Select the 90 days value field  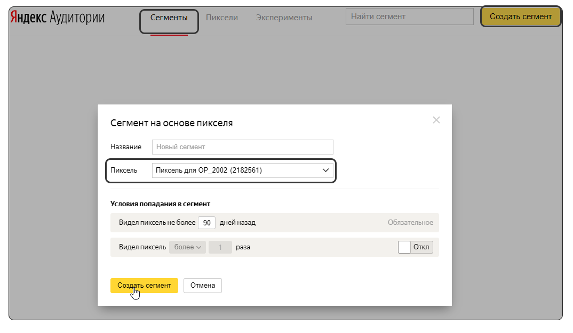[208, 223]
